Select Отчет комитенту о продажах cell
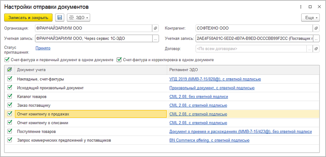 click(90, 114)
